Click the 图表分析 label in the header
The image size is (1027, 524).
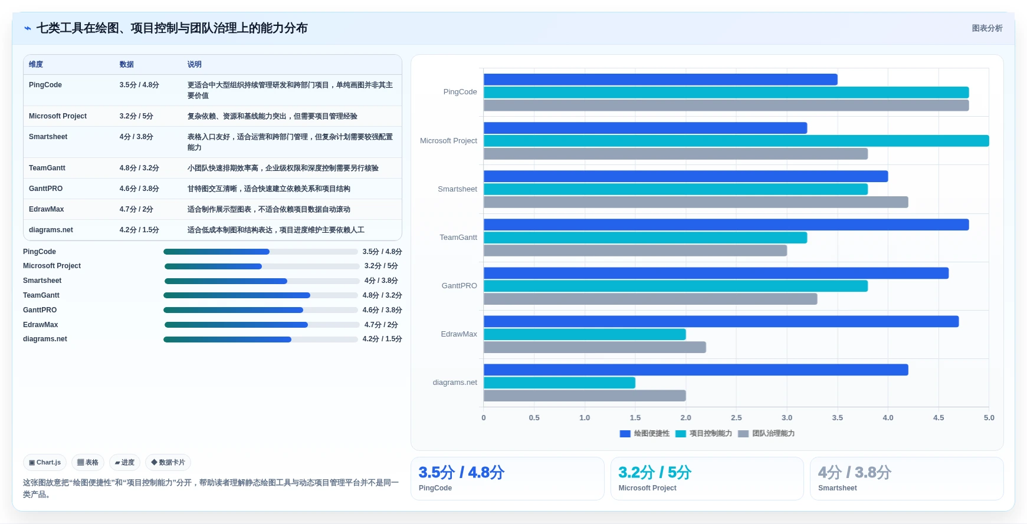987,28
